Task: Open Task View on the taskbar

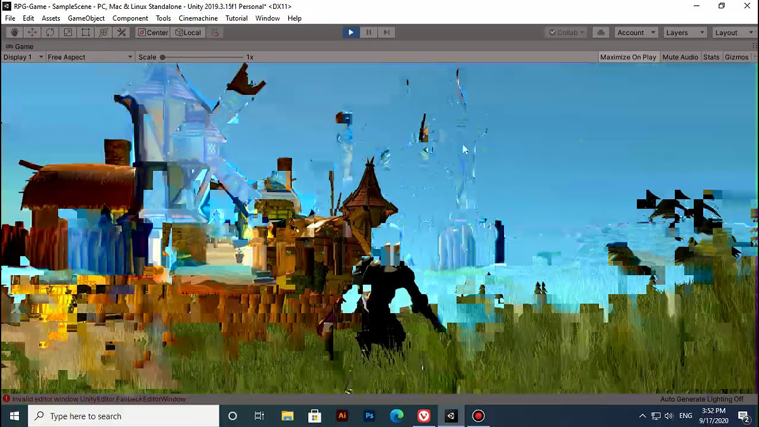Action: click(259, 416)
